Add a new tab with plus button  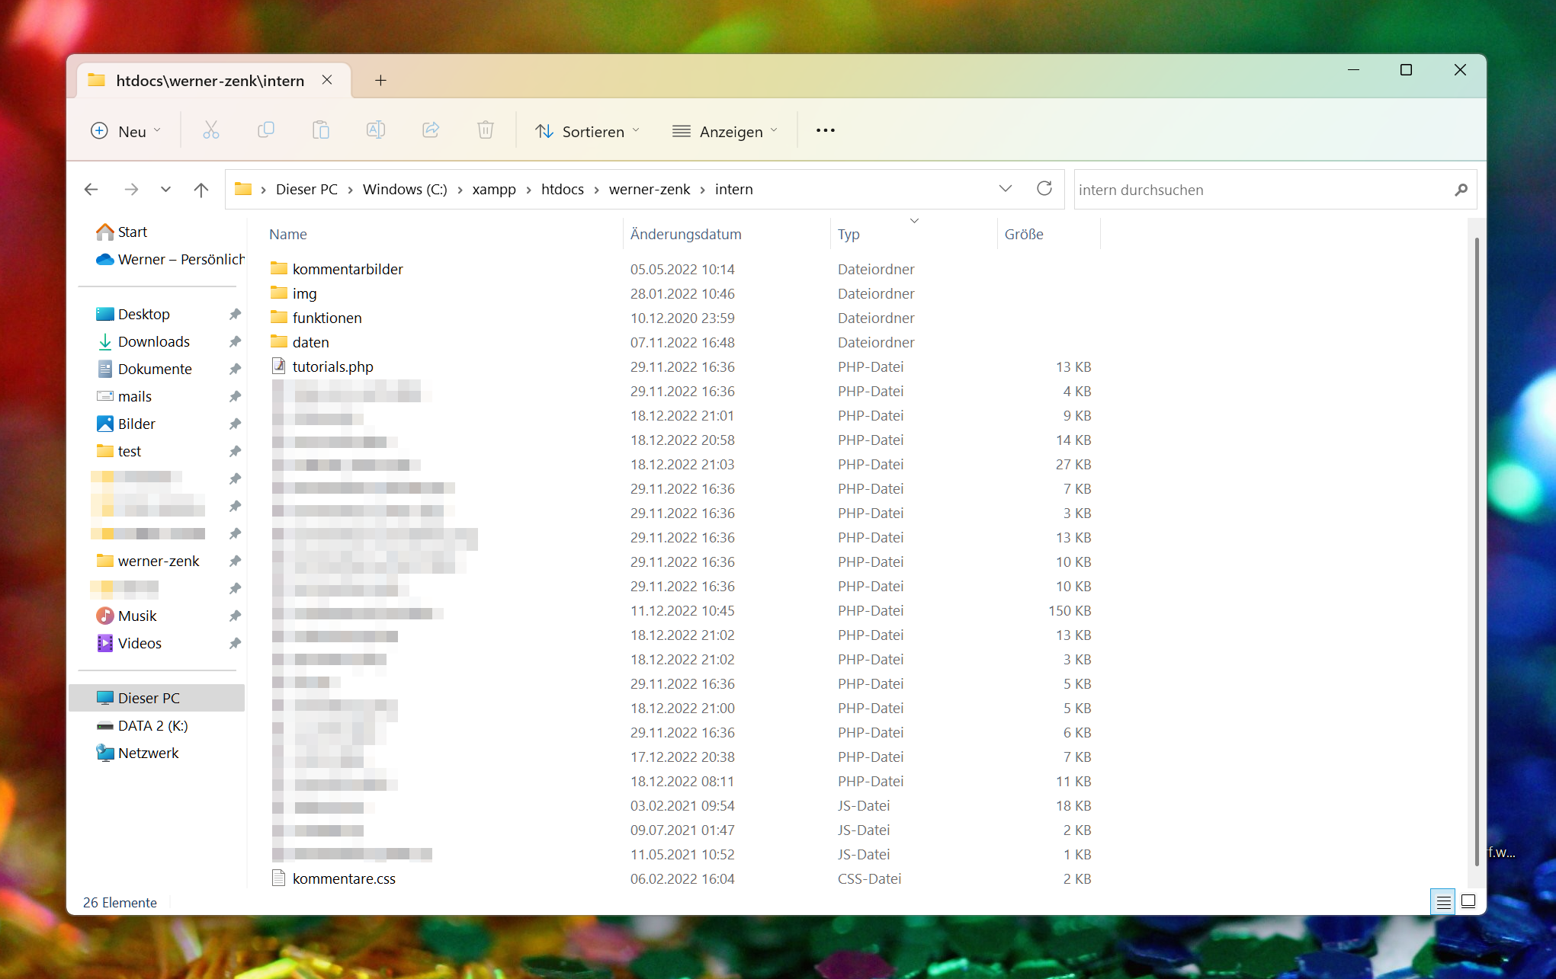(380, 81)
